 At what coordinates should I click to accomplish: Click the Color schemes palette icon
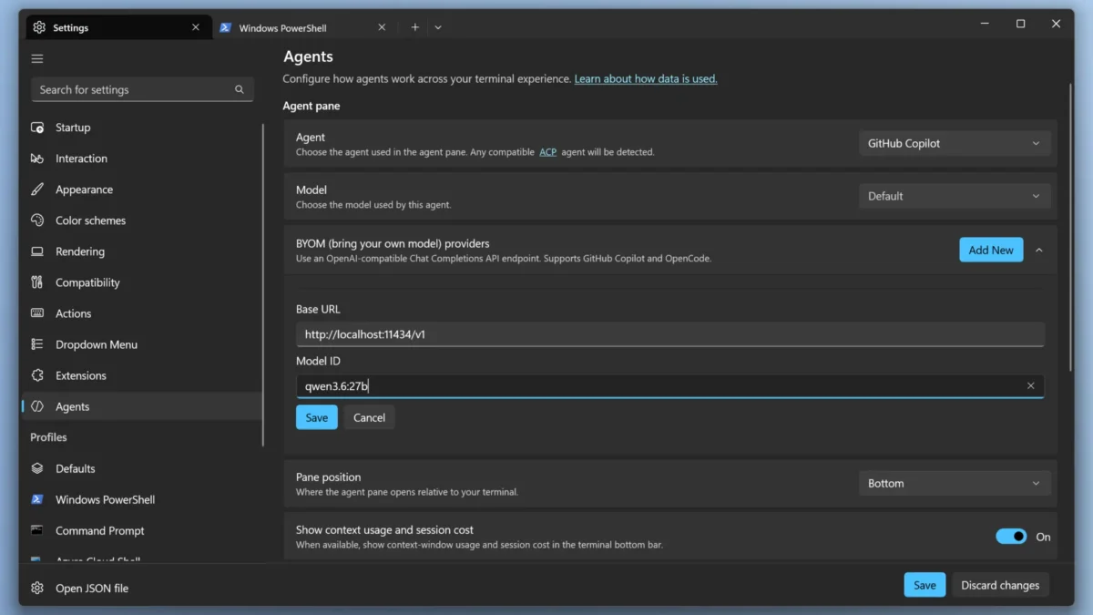37,220
